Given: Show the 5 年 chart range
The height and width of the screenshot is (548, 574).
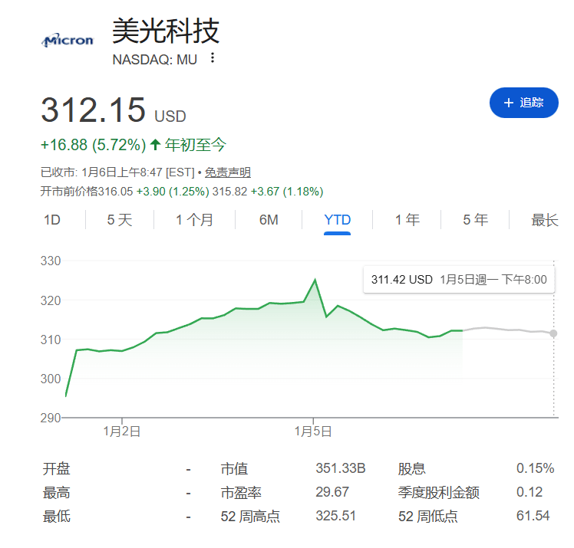Looking at the screenshot, I should [476, 221].
